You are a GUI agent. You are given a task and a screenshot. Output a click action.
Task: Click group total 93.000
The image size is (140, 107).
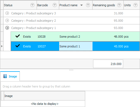[x=118, y=28]
